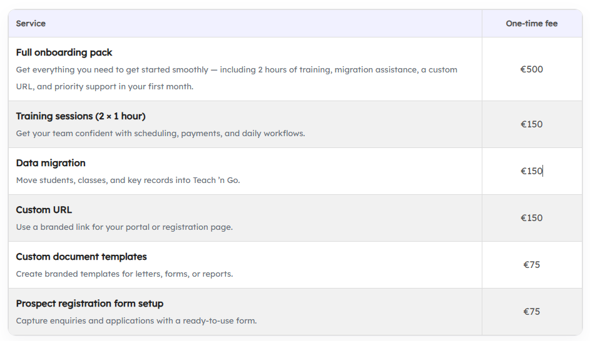This screenshot has height=341, width=590.
Task: Click the Custom document templates description text
Action: point(125,274)
